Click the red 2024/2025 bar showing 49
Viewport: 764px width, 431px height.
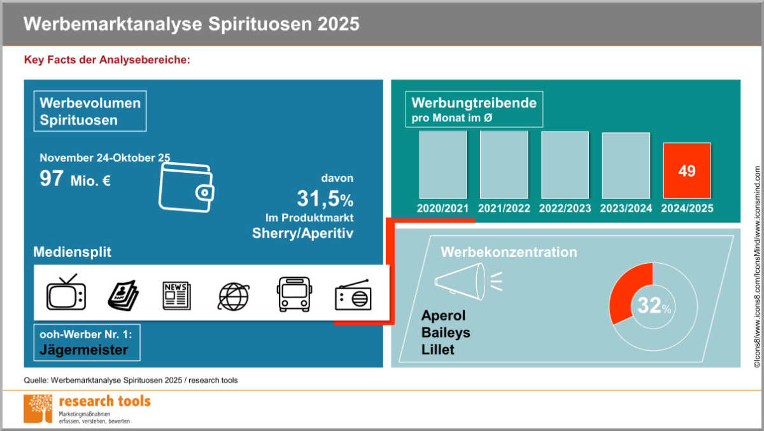687,170
